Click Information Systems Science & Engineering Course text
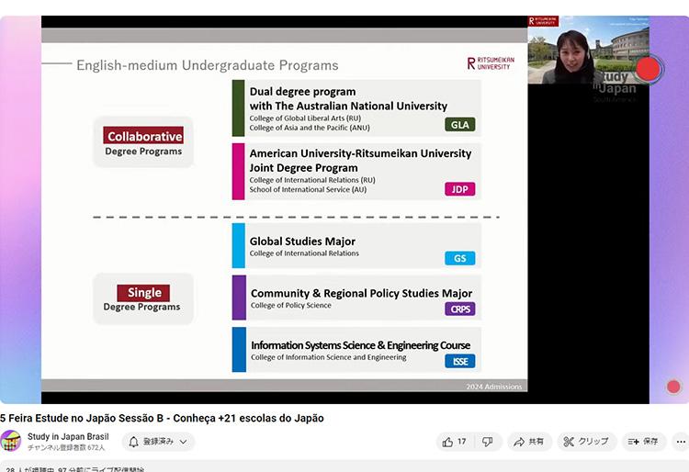 point(360,345)
